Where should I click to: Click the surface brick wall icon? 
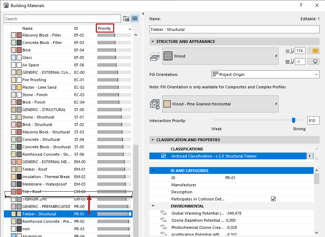tap(155, 104)
